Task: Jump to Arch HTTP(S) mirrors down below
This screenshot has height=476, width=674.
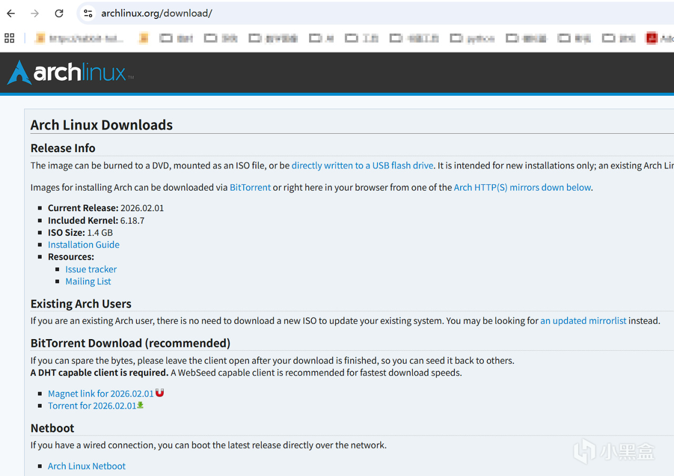Action: (522, 187)
